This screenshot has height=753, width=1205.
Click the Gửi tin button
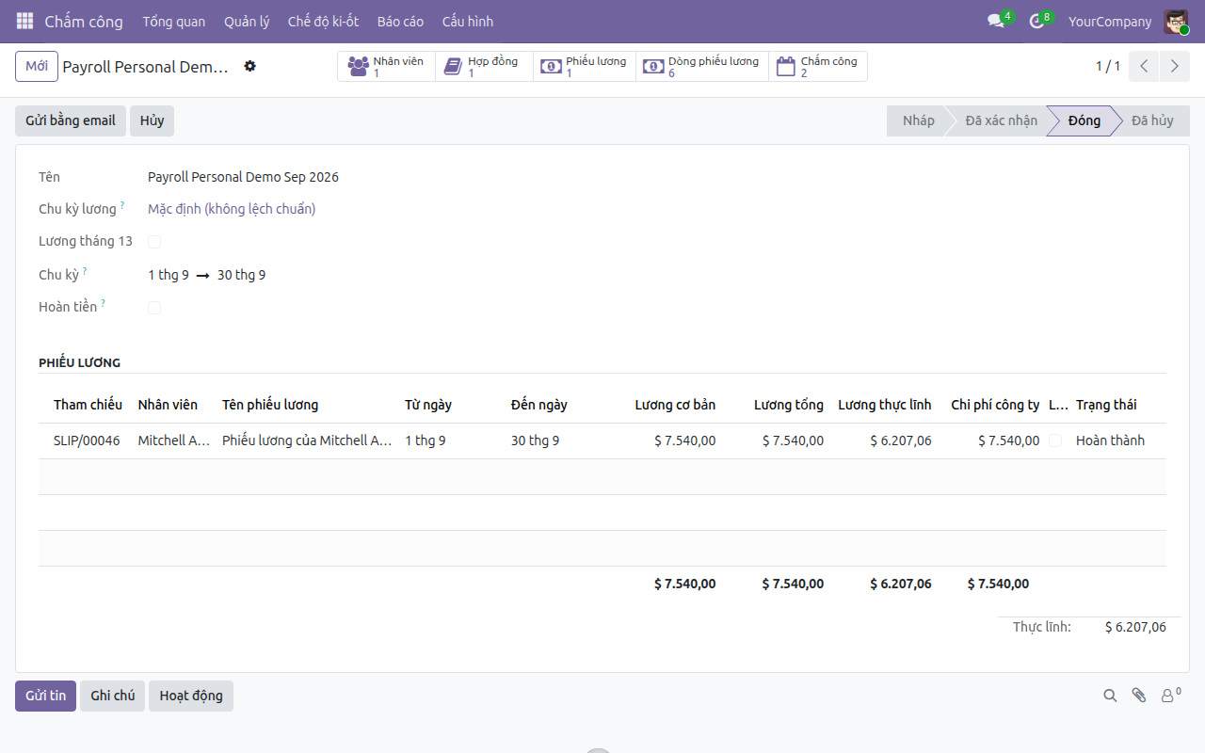(45, 696)
